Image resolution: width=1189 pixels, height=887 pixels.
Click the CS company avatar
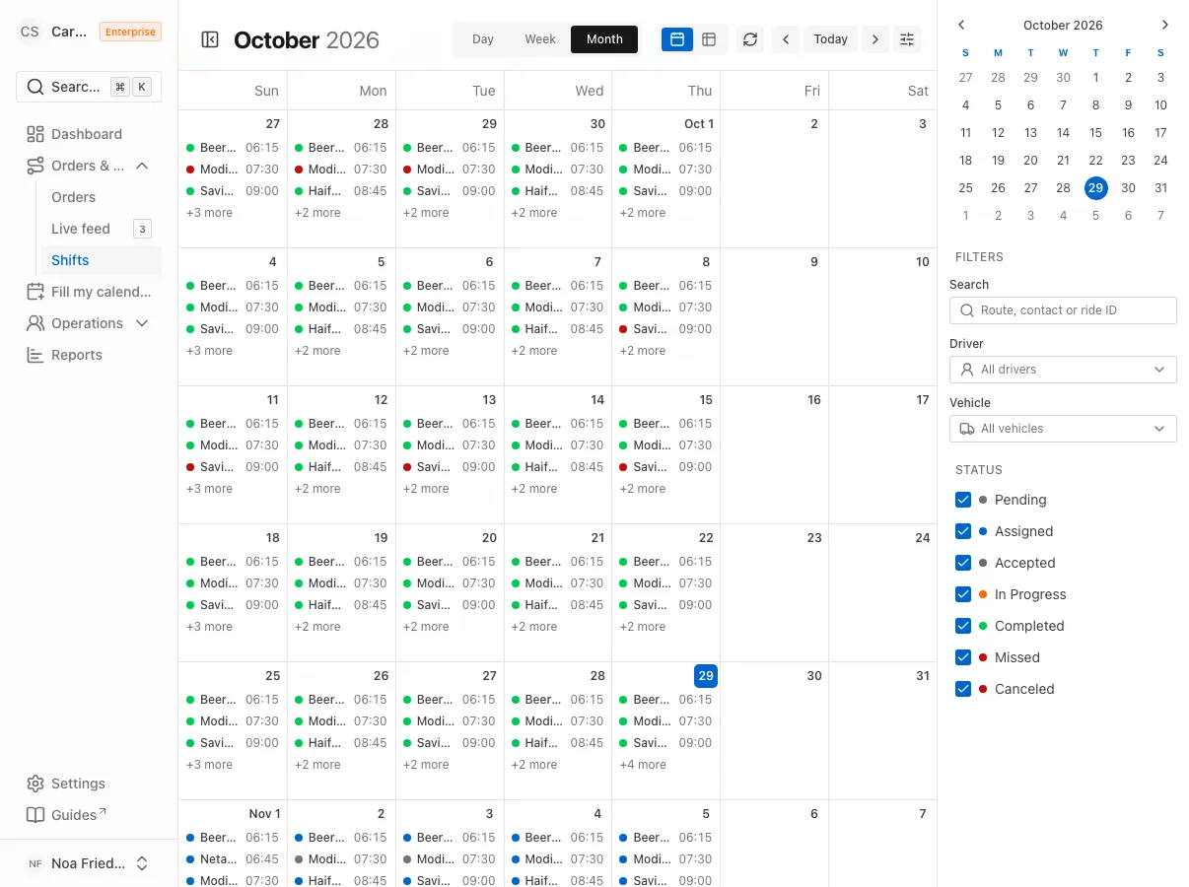30,32
